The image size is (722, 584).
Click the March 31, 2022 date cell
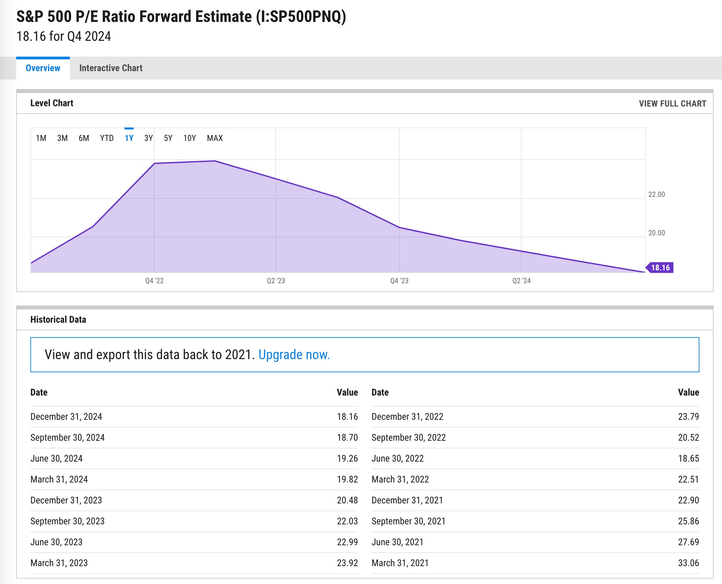click(400, 479)
